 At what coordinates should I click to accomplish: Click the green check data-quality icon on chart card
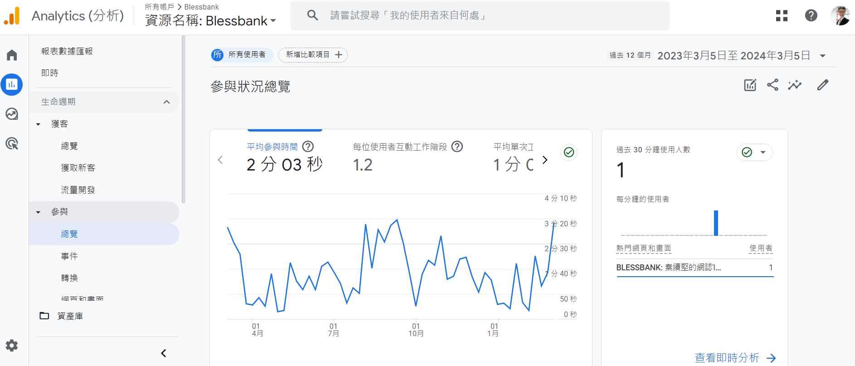(x=569, y=152)
